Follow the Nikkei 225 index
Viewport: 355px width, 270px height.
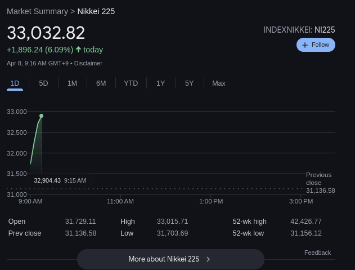pos(316,45)
